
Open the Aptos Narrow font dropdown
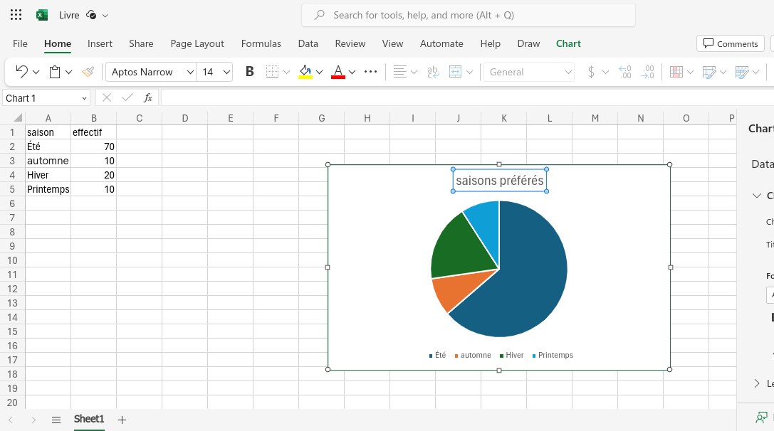click(x=151, y=72)
